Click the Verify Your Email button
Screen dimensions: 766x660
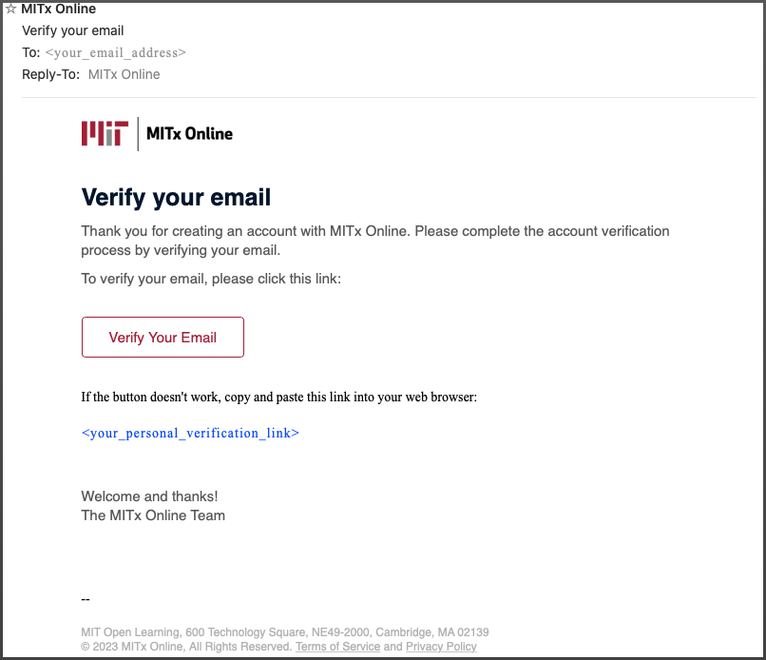pyautogui.click(x=163, y=337)
